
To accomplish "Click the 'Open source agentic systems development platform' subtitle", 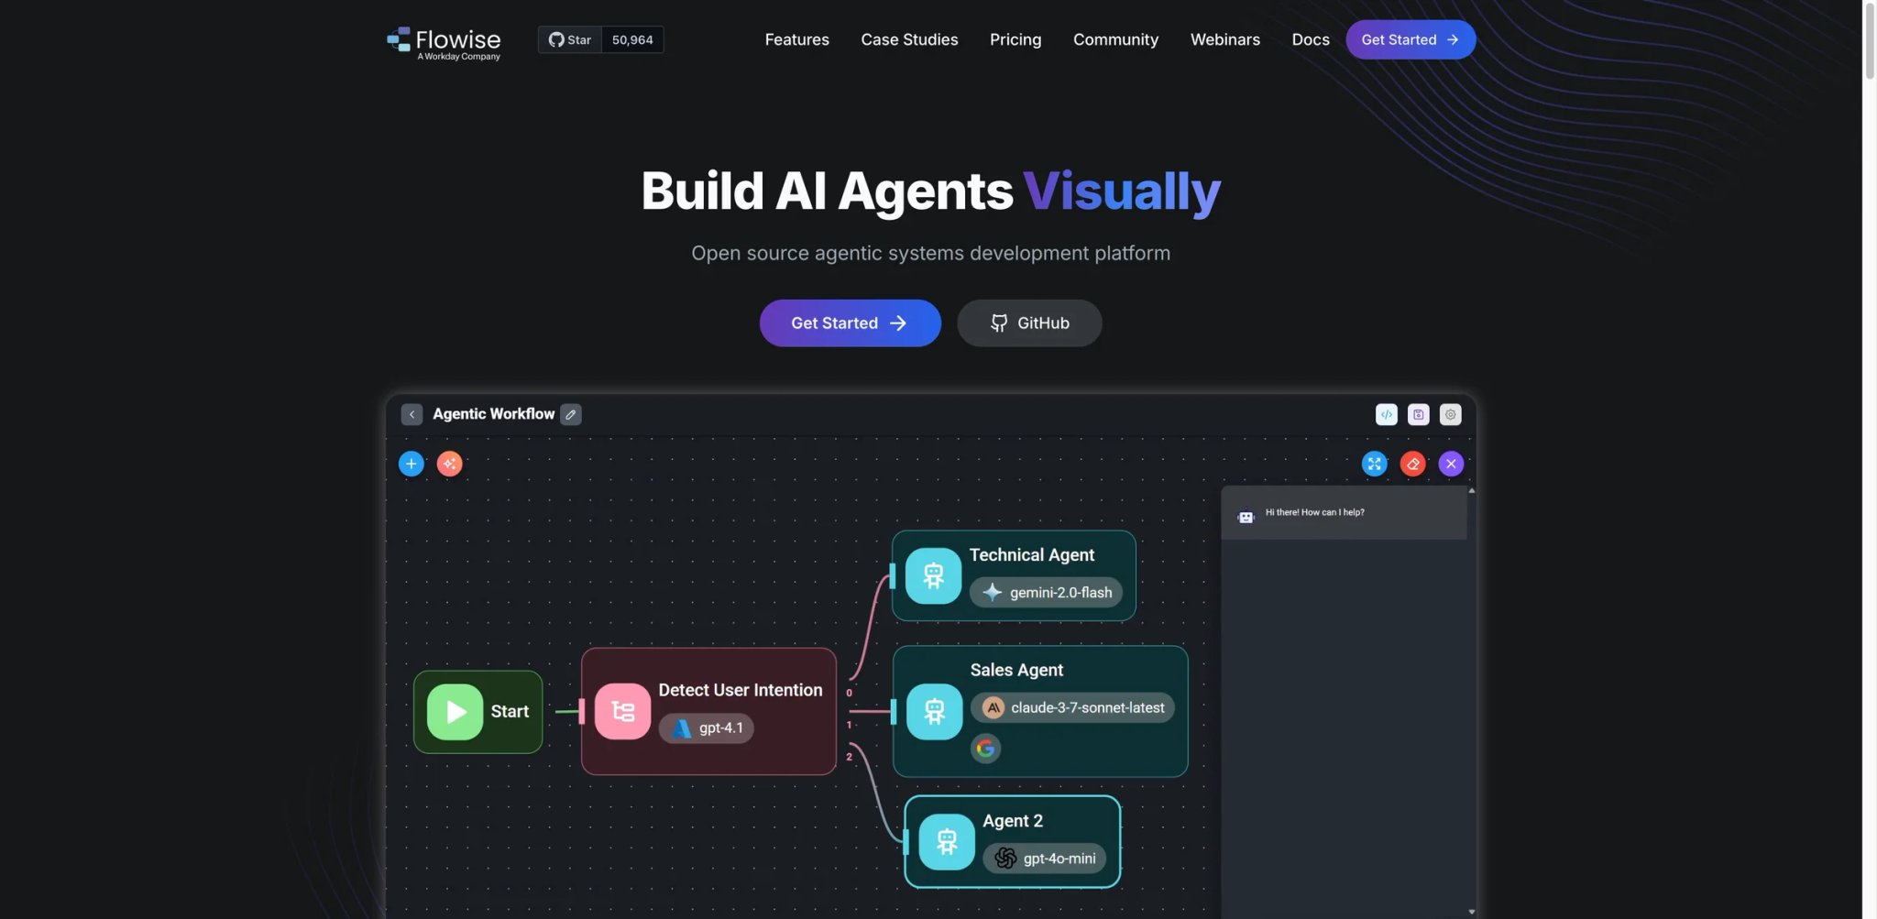I will [930, 253].
